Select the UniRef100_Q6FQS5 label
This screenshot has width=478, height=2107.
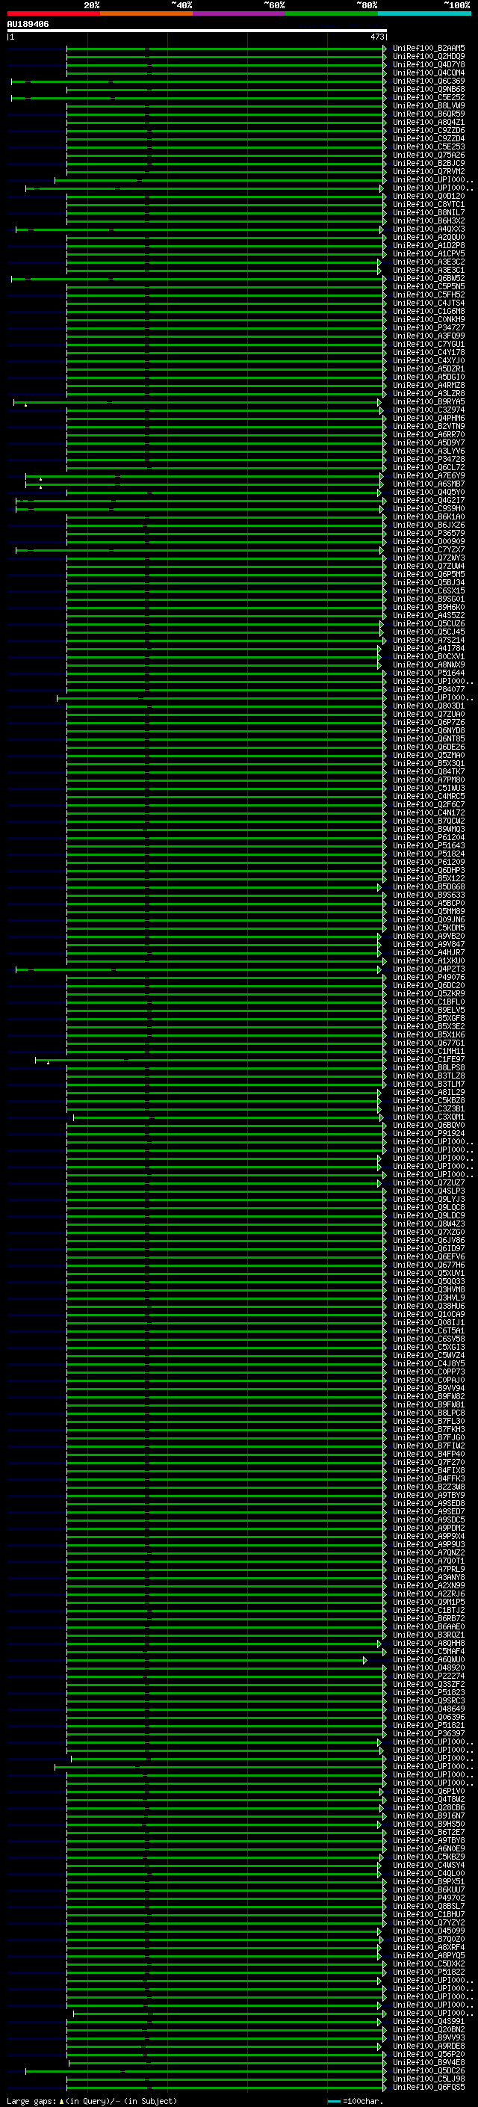pyautogui.click(x=429, y=2087)
